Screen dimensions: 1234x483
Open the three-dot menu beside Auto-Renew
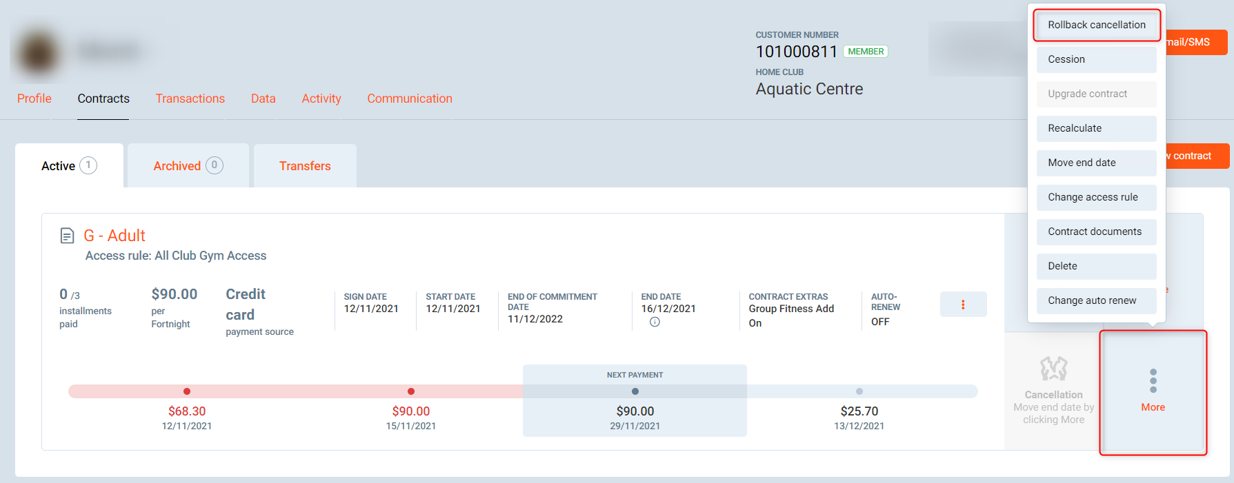click(x=963, y=305)
